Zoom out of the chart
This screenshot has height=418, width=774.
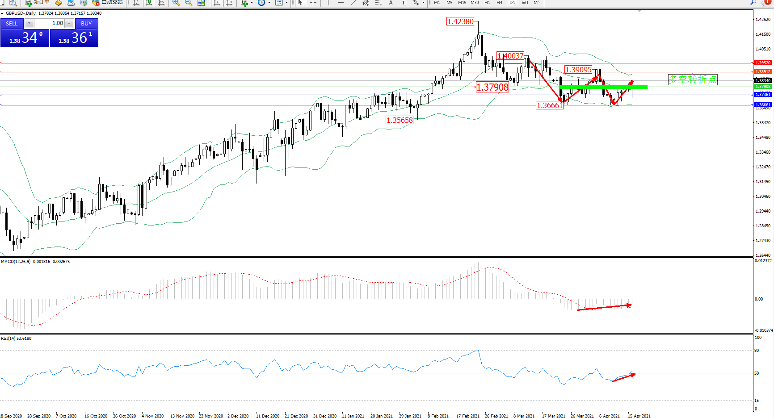[189, 3]
